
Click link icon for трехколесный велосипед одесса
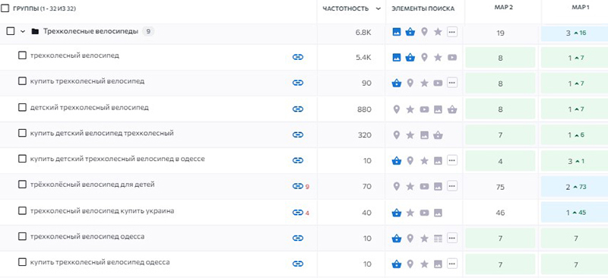(x=297, y=238)
